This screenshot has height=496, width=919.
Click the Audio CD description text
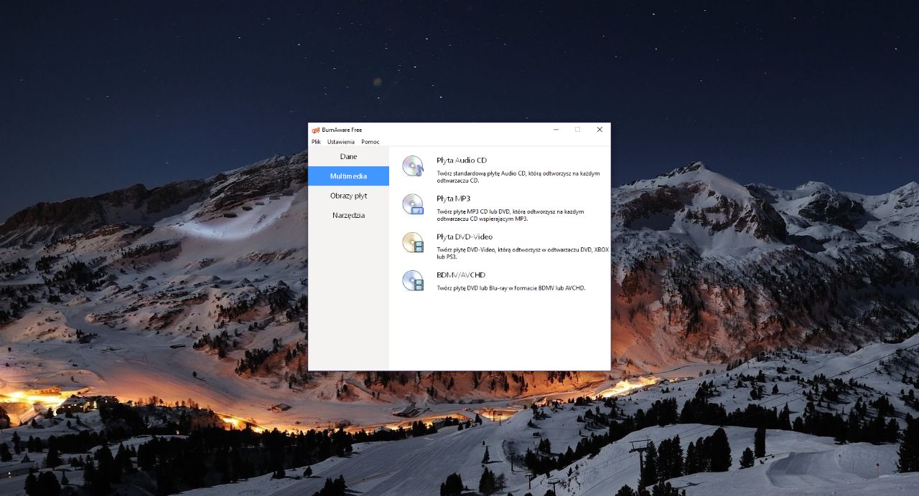[x=518, y=176]
